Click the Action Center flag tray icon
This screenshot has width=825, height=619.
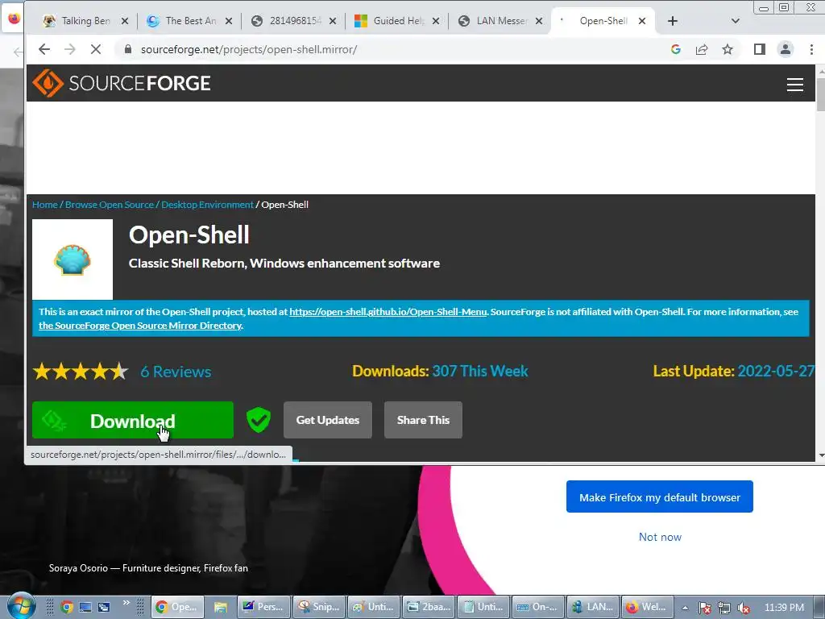[705, 608]
